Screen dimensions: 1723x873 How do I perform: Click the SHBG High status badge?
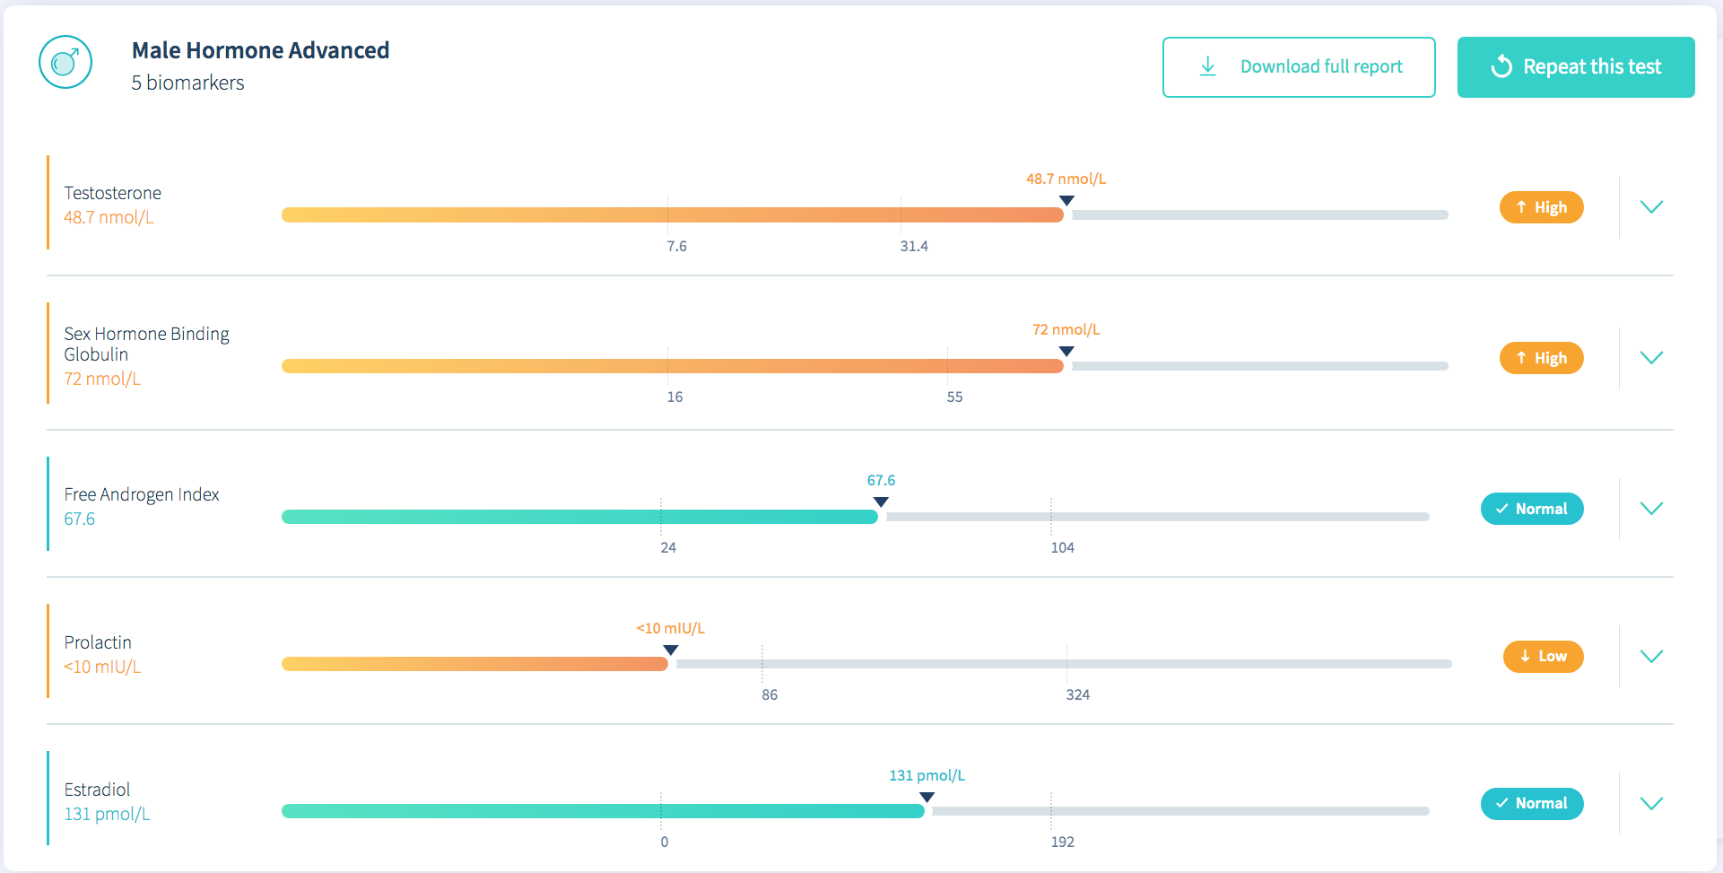point(1541,358)
